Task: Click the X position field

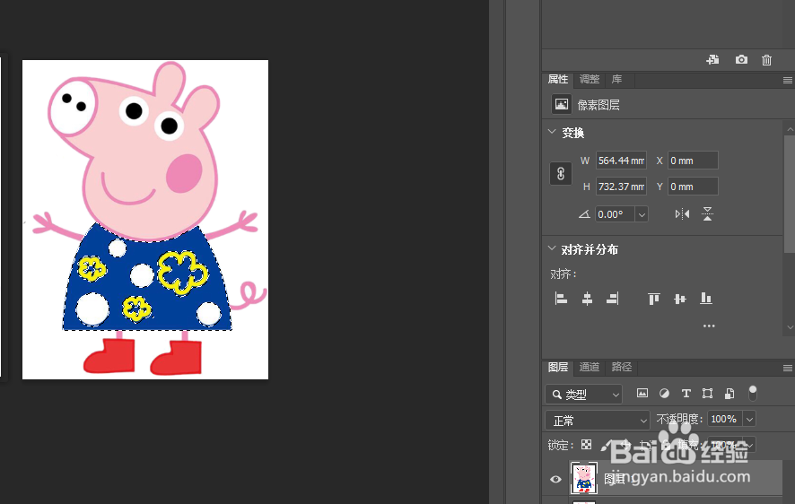Action: pyautogui.click(x=693, y=161)
